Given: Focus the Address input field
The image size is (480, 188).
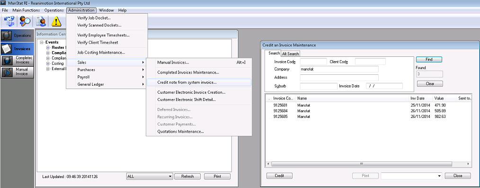Looking at the screenshot, I should [x=339, y=78].
